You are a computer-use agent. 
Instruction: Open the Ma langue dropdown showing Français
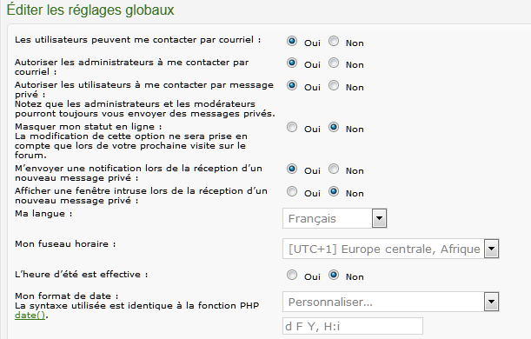335,218
